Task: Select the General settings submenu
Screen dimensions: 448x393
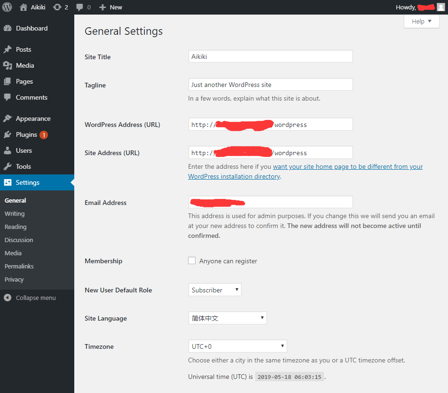Action: click(16, 200)
